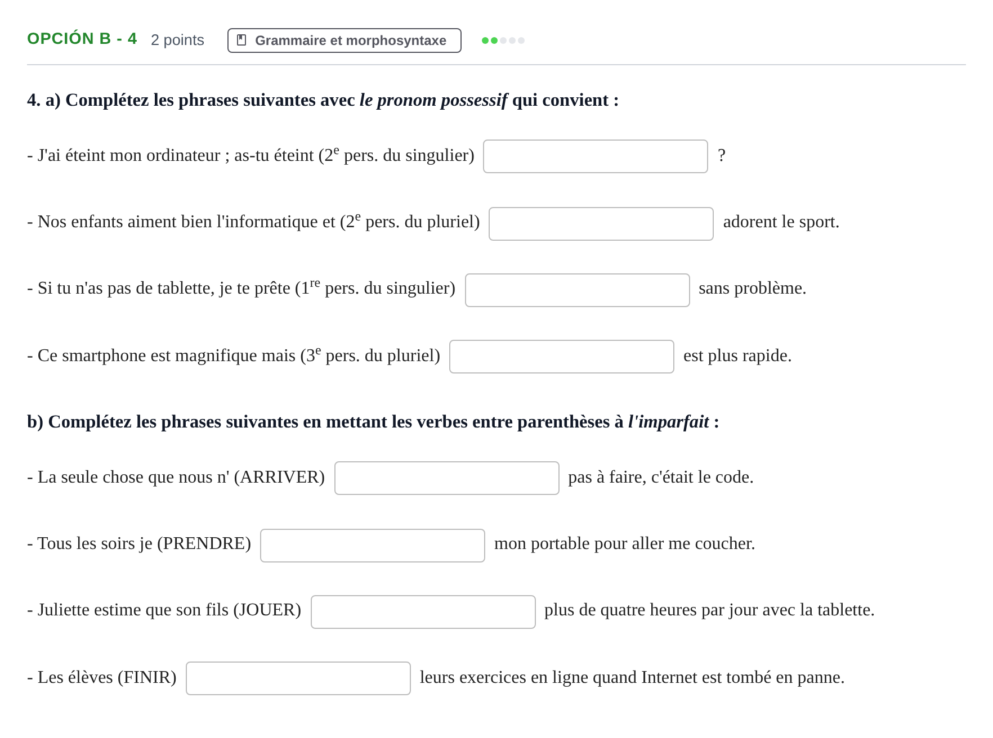The image size is (993, 738).
Task: Click the green difficulty dots indicator
Action: pyautogui.click(x=503, y=40)
